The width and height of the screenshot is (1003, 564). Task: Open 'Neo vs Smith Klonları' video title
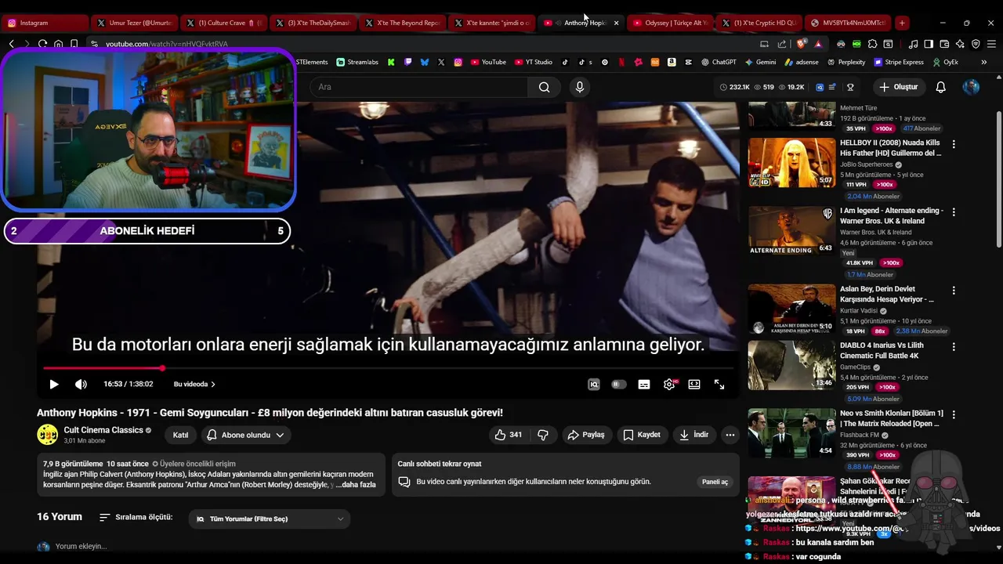pos(891,418)
